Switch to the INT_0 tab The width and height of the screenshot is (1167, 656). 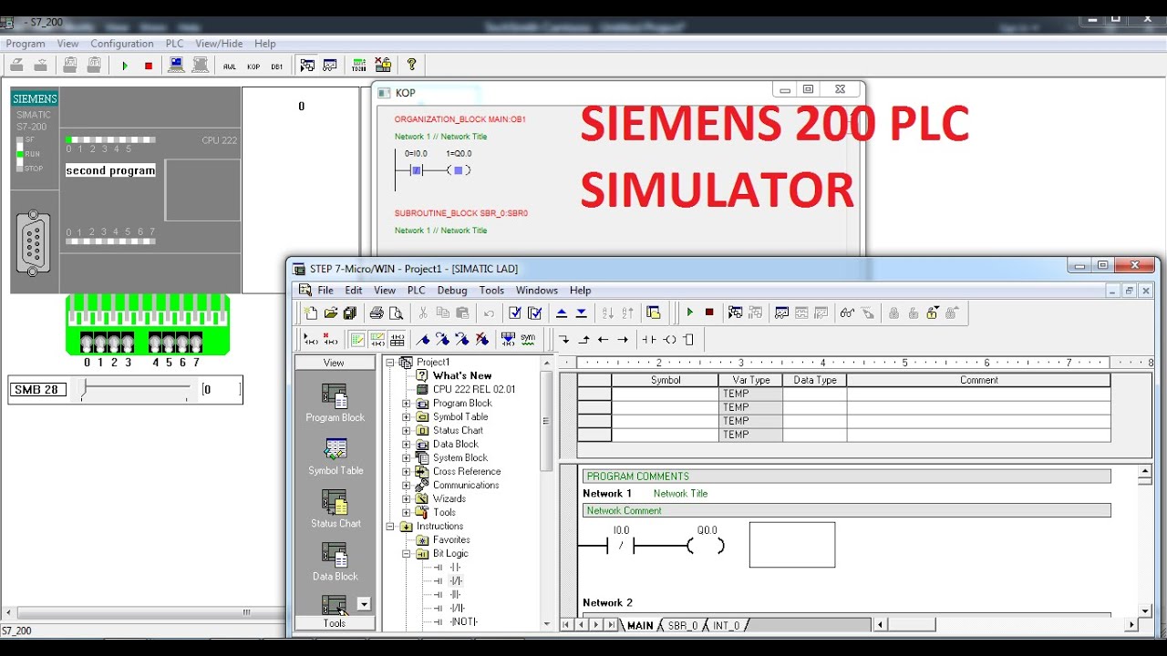point(726,626)
